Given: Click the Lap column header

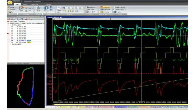Looking at the screenshot, I should [16, 21].
